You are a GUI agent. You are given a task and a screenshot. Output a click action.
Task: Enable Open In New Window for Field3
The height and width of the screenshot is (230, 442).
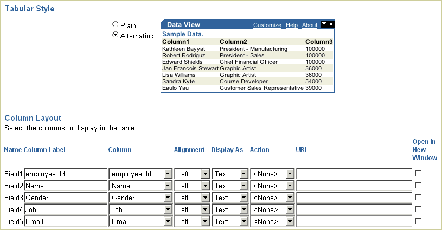click(x=418, y=198)
